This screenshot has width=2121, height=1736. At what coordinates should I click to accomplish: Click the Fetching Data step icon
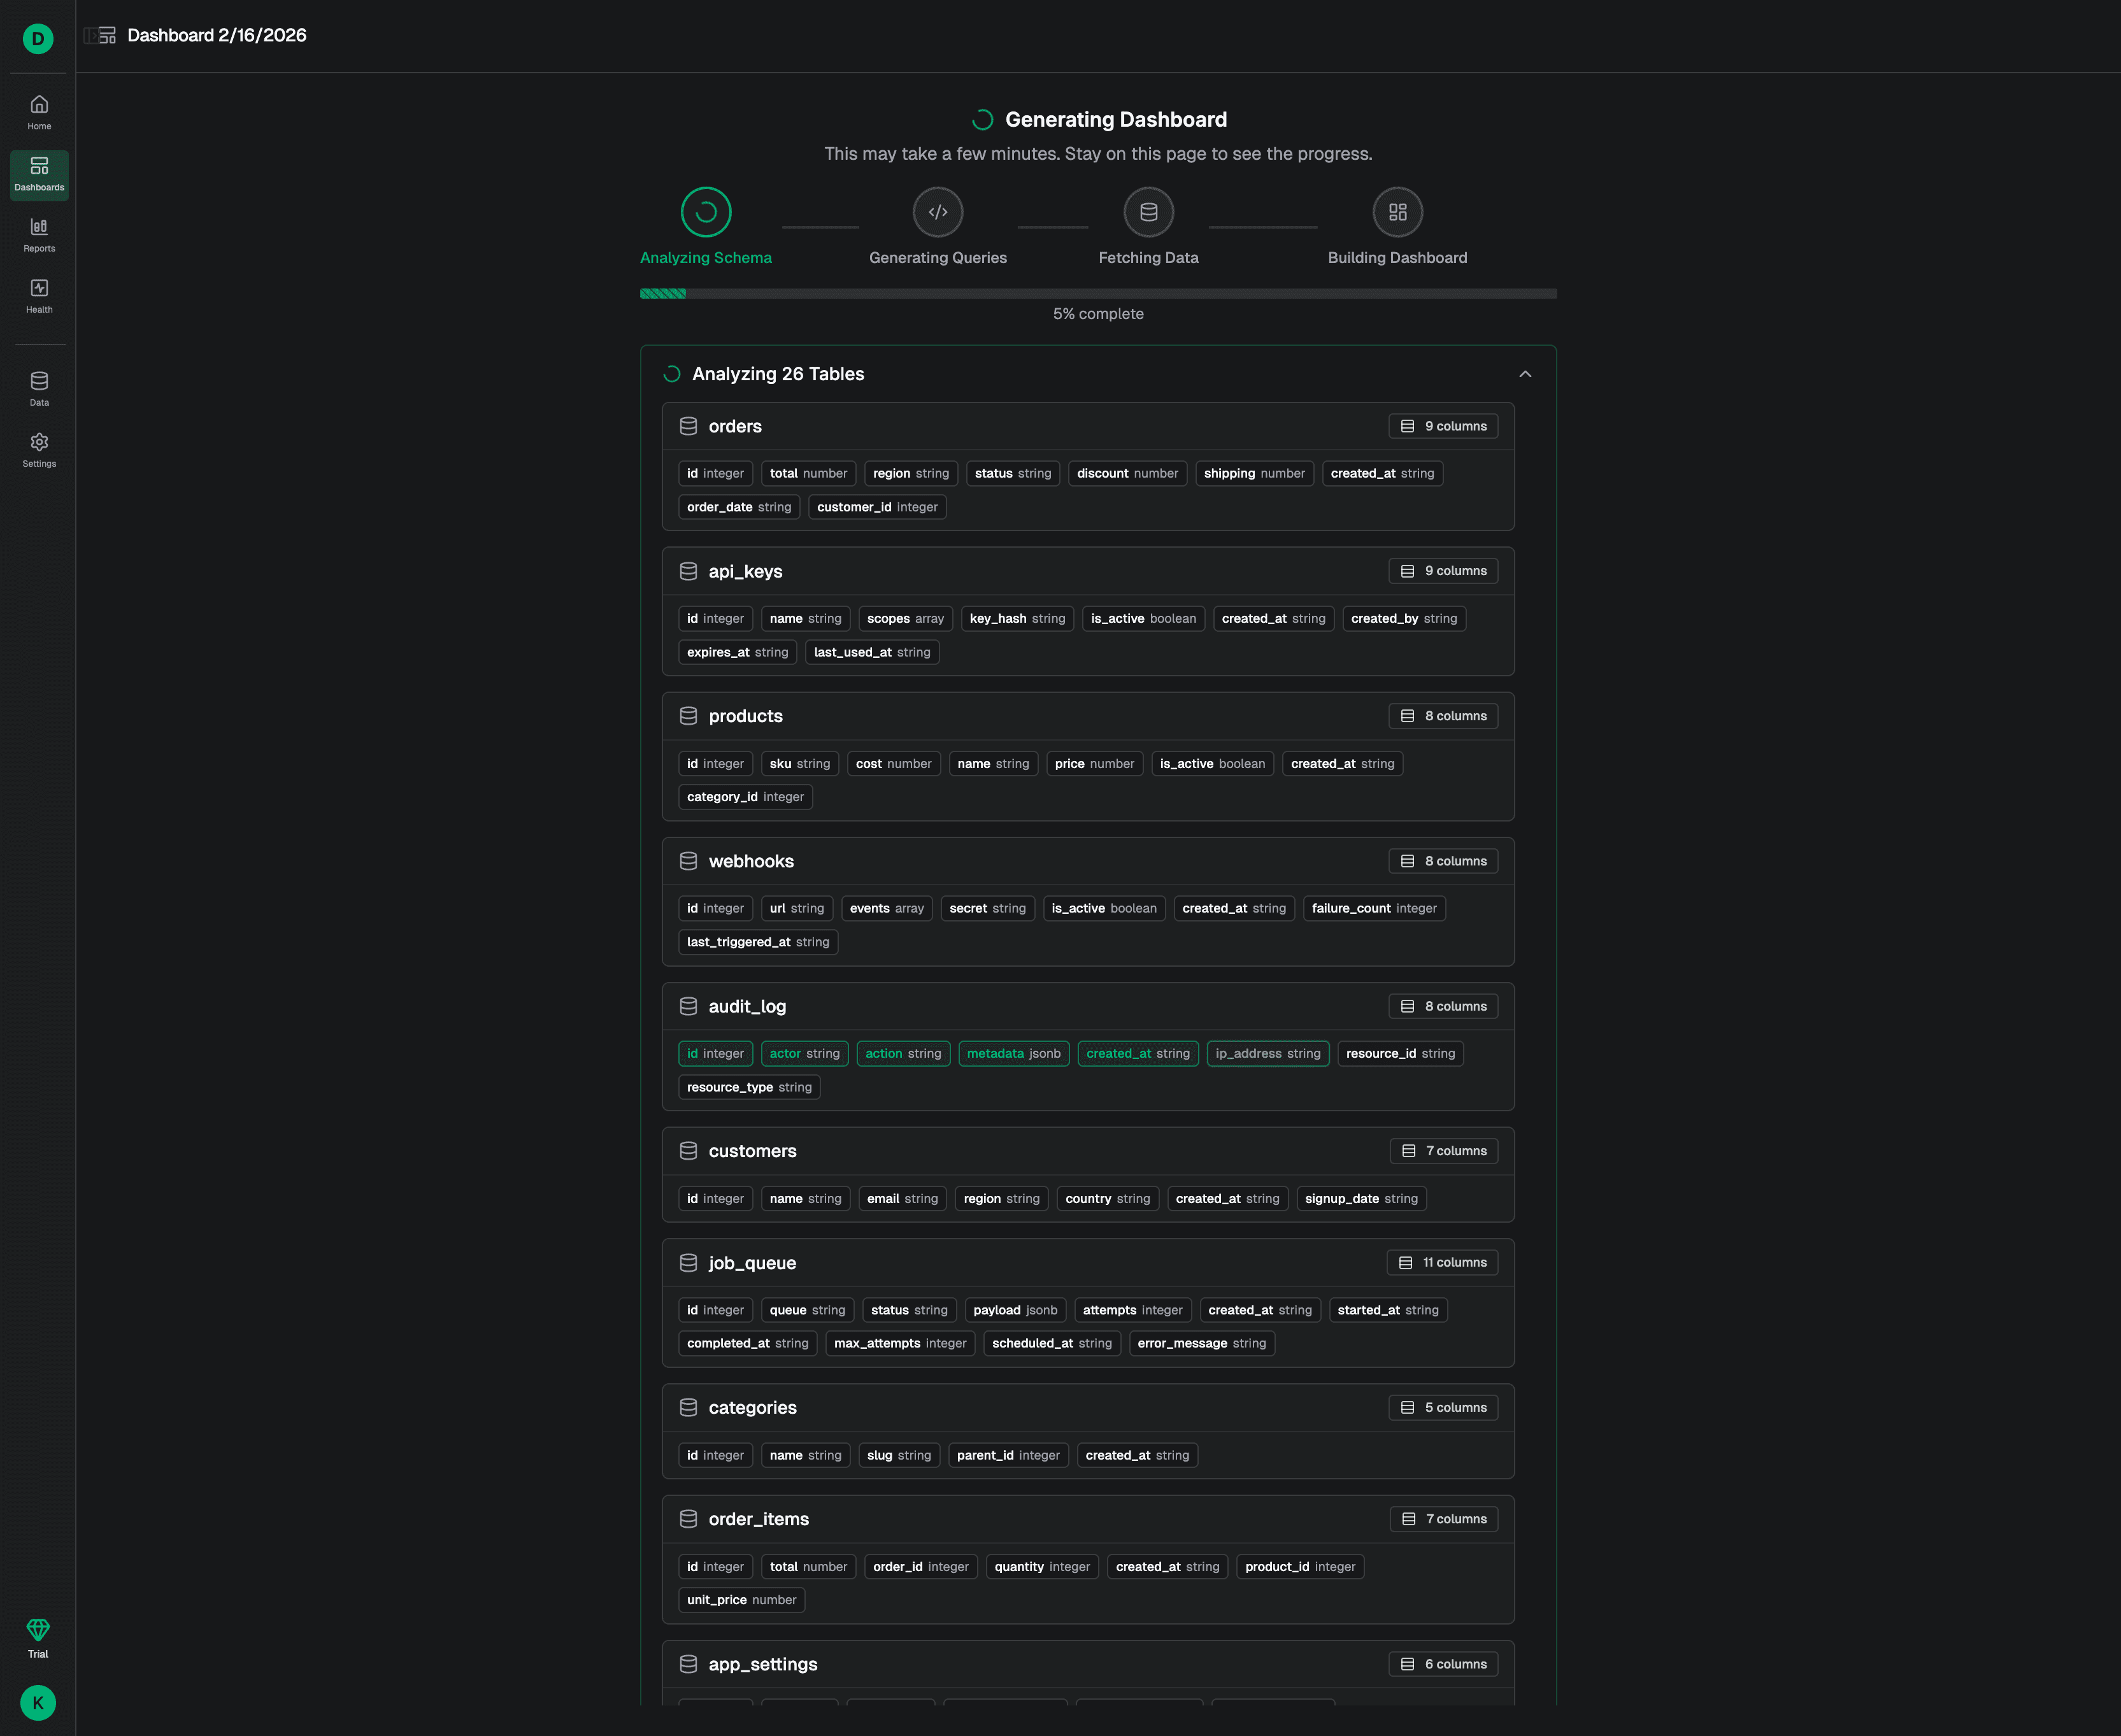click(x=1148, y=212)
